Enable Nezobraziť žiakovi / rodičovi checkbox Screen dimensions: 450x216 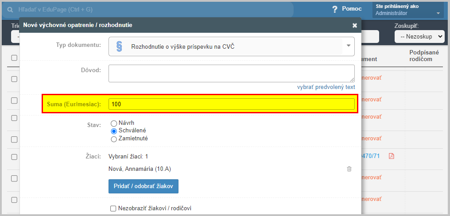click(x=113, y=208)
